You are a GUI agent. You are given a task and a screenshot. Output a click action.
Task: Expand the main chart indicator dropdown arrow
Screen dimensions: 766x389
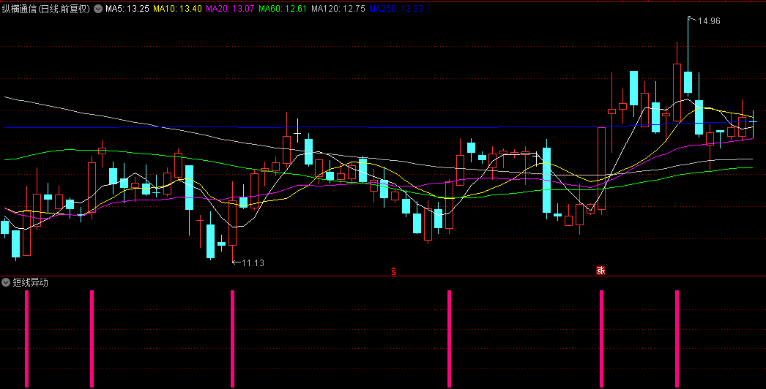coord(98,9)
